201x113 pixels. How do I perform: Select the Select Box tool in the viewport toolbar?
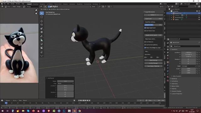coord(42,13)
